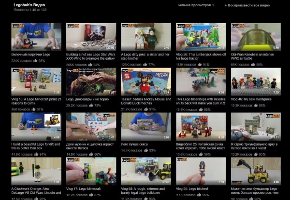Open 'Лего лучше секса' video thumbnail
Image resolution: width=290 pixels, height=200 pixels.
click(146, 127)
